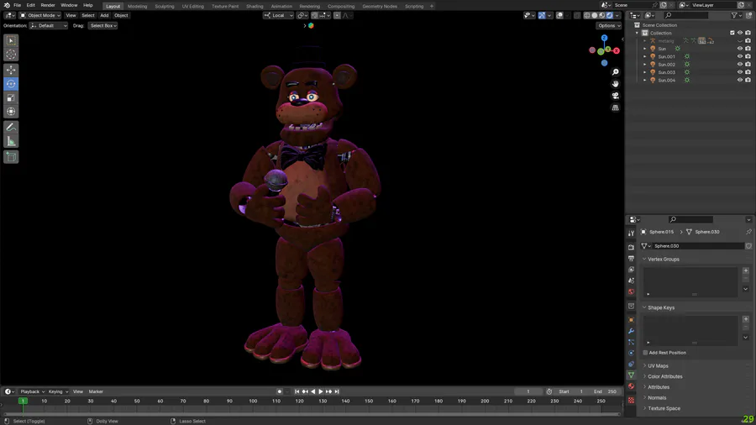Select the Select Box tool
This screenshot has height=425, width=756.
coord(11,40)
